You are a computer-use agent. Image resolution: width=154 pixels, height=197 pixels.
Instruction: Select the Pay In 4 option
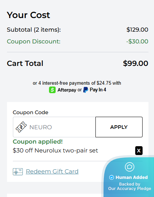tap(98, 90)
